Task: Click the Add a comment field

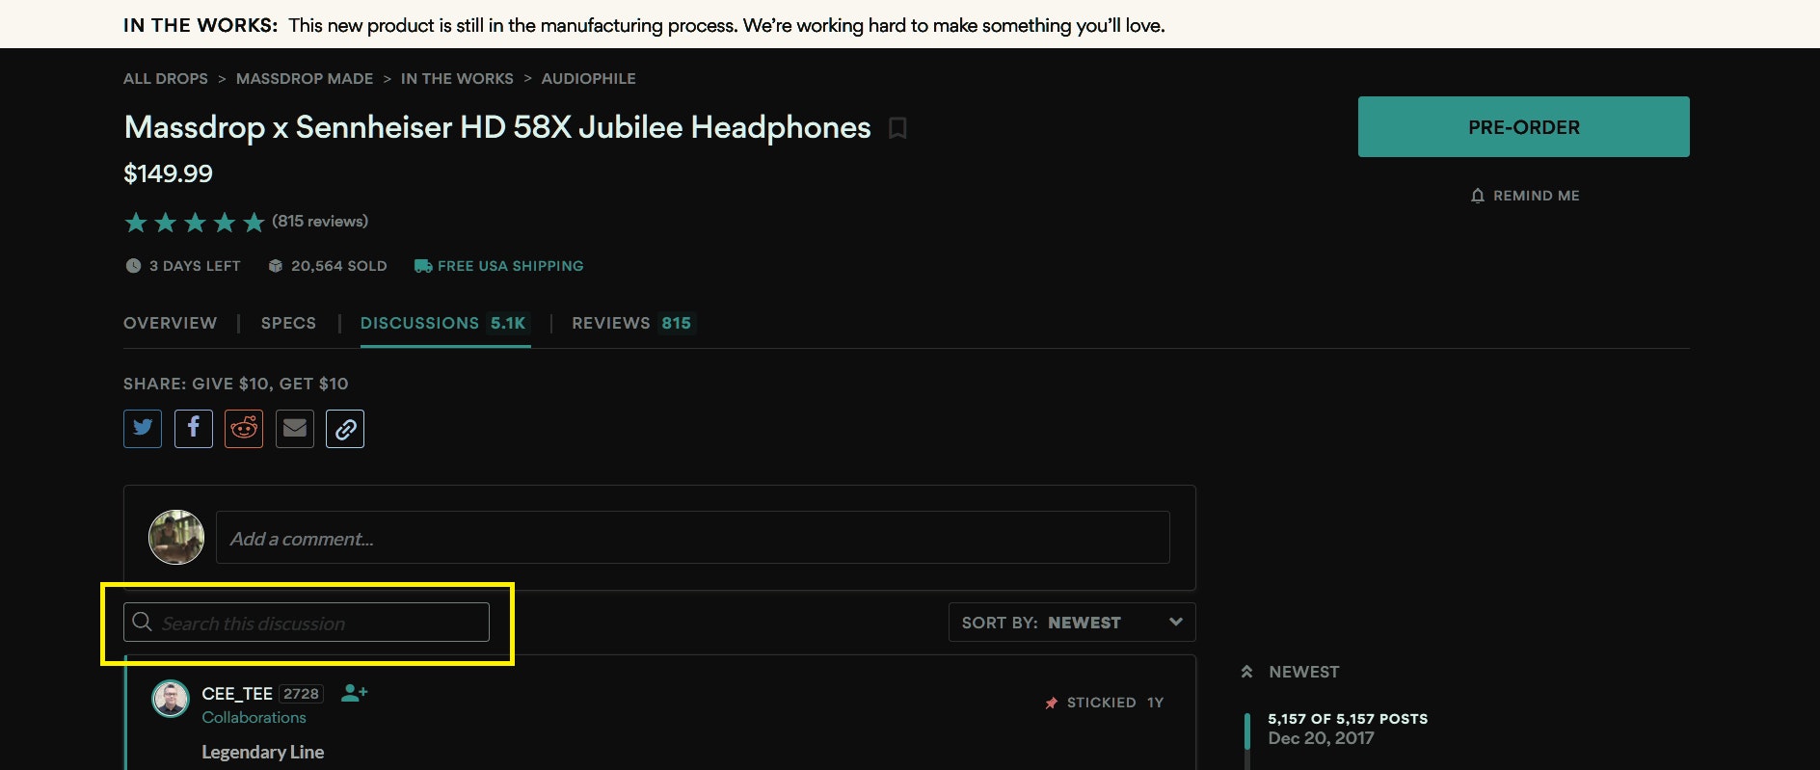Action: [692, 538]
